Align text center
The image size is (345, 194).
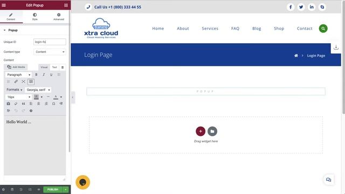[38, 103]
